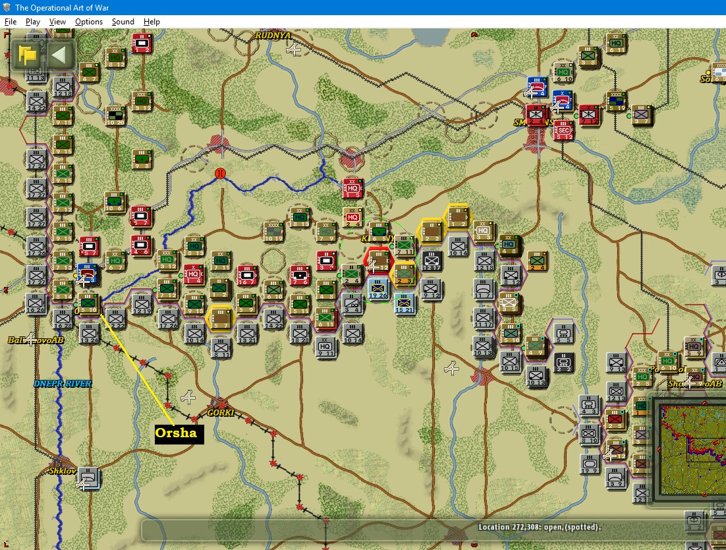726x550 pixels.
Task: Click the RUDNYA town label
Action: point(273,35)
